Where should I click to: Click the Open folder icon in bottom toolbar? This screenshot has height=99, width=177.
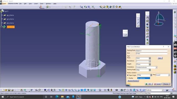(x=6, y=90)
